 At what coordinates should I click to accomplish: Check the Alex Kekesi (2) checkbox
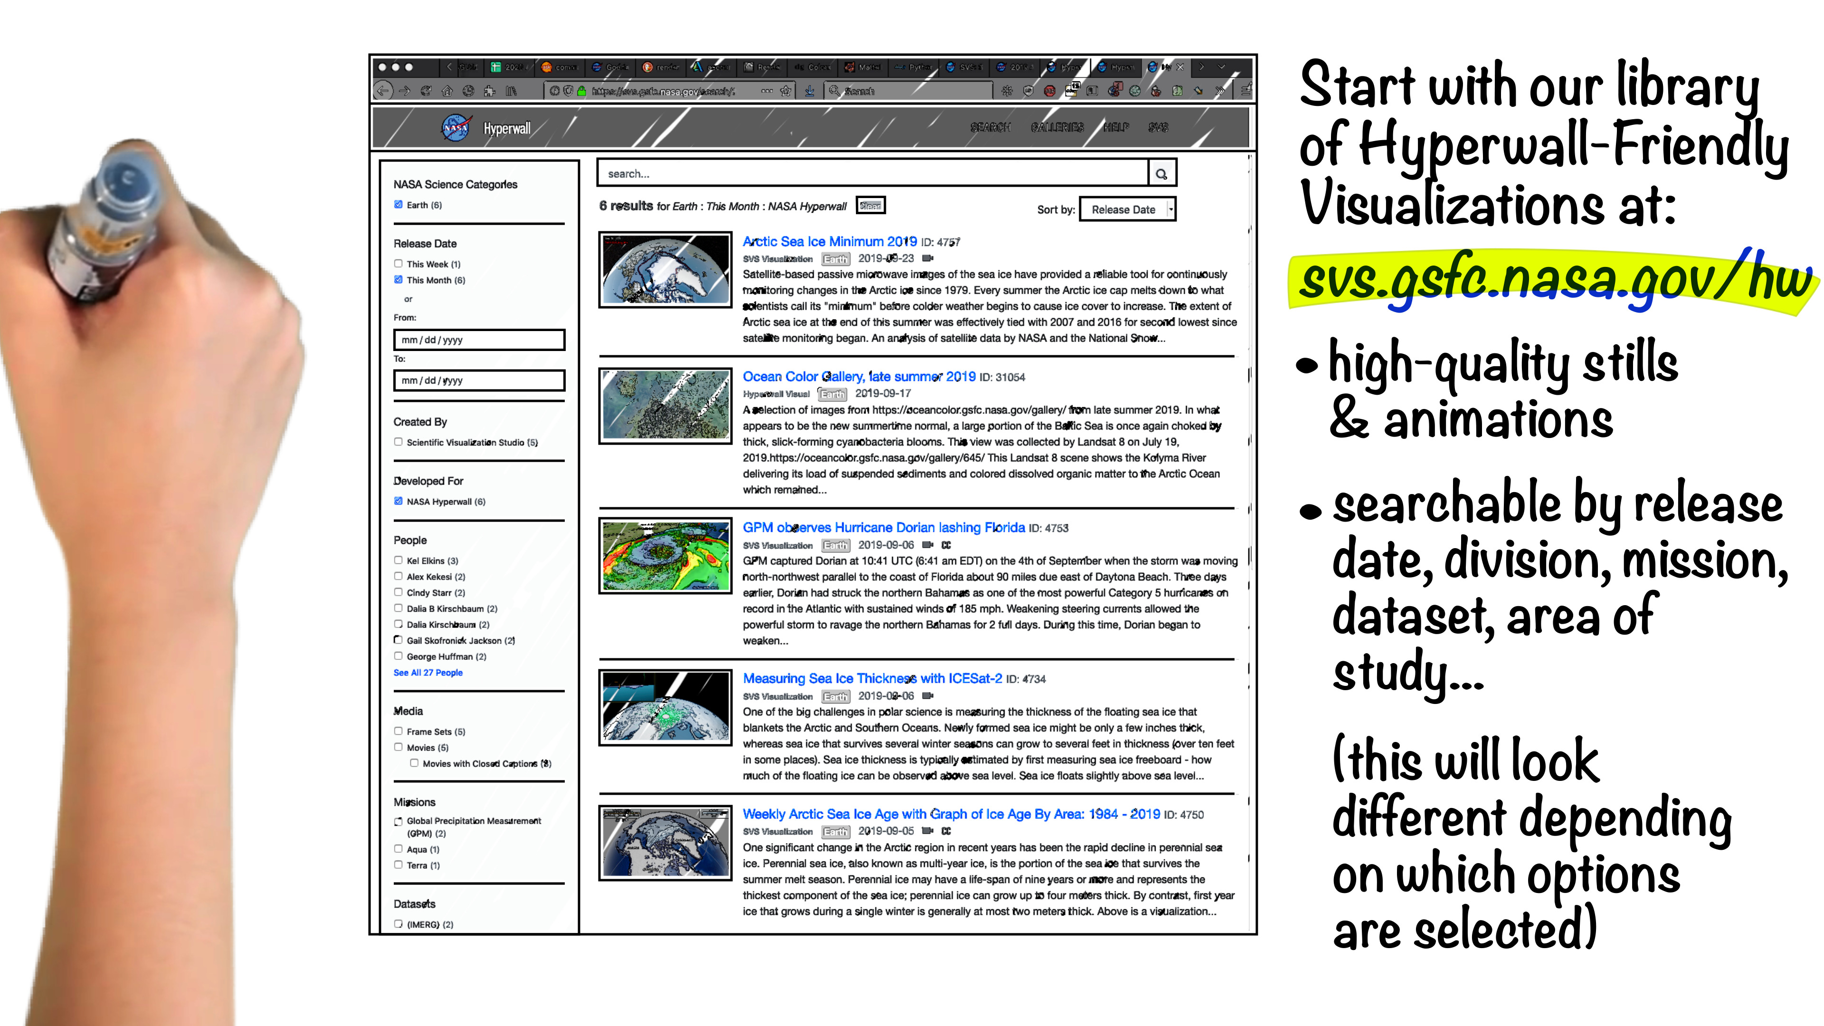click(398, 576)
